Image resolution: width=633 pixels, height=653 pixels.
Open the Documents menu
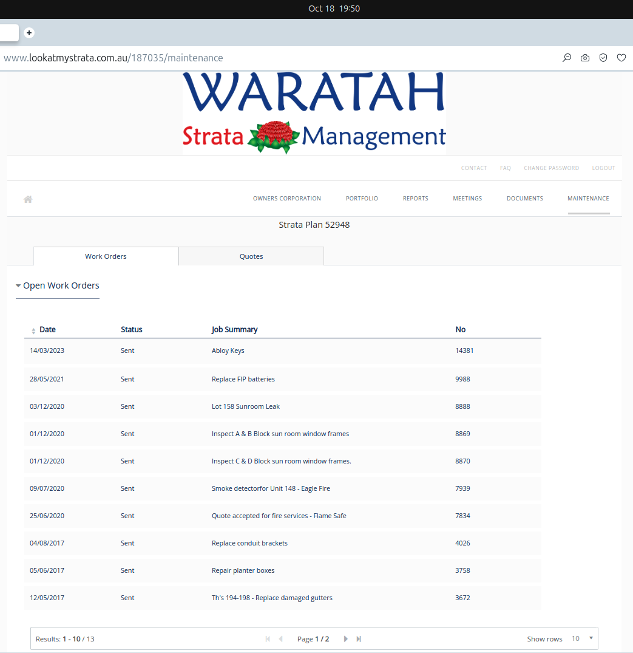(x=525, y=198)
